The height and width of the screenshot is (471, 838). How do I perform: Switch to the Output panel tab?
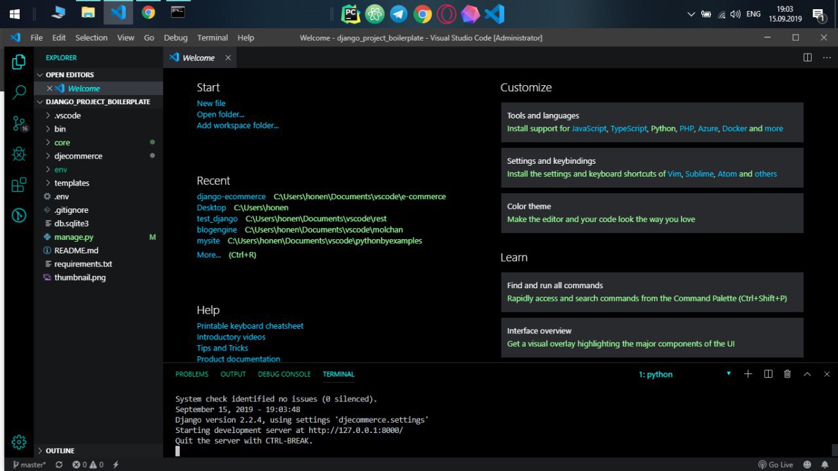pos(233,374)
